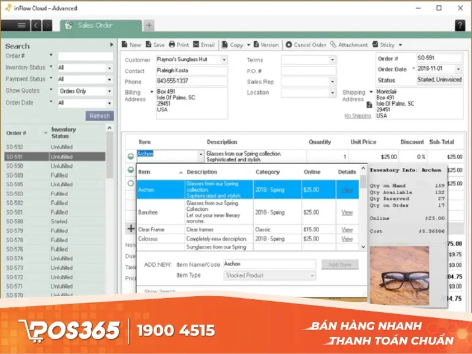Click the Contact field Raleigh Kosta
Viewport: 472px width, 354px height.
(192, 71)
